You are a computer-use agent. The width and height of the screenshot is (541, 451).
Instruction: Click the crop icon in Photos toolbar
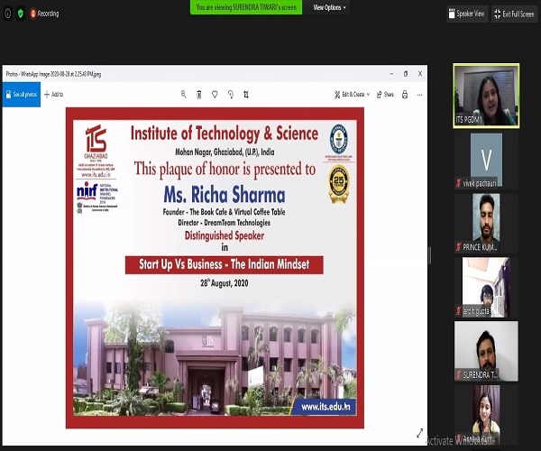point(246,94)
